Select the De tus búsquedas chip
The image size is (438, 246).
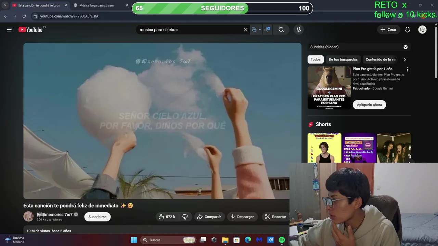[x=343, y=59]
